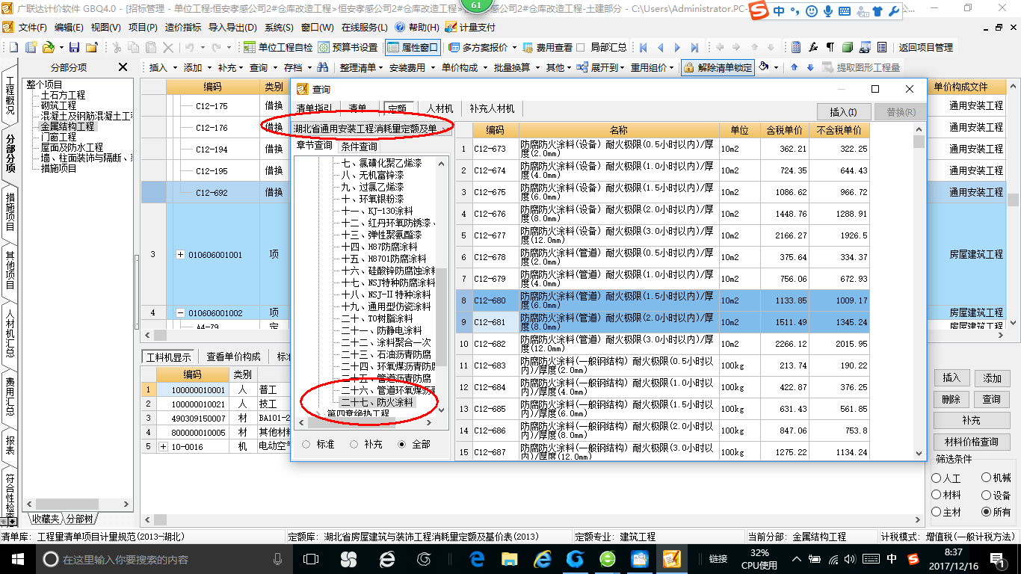Switch to 人材机 tab in query dialog
1021x574 pixels.
click(x=440, y=109)
